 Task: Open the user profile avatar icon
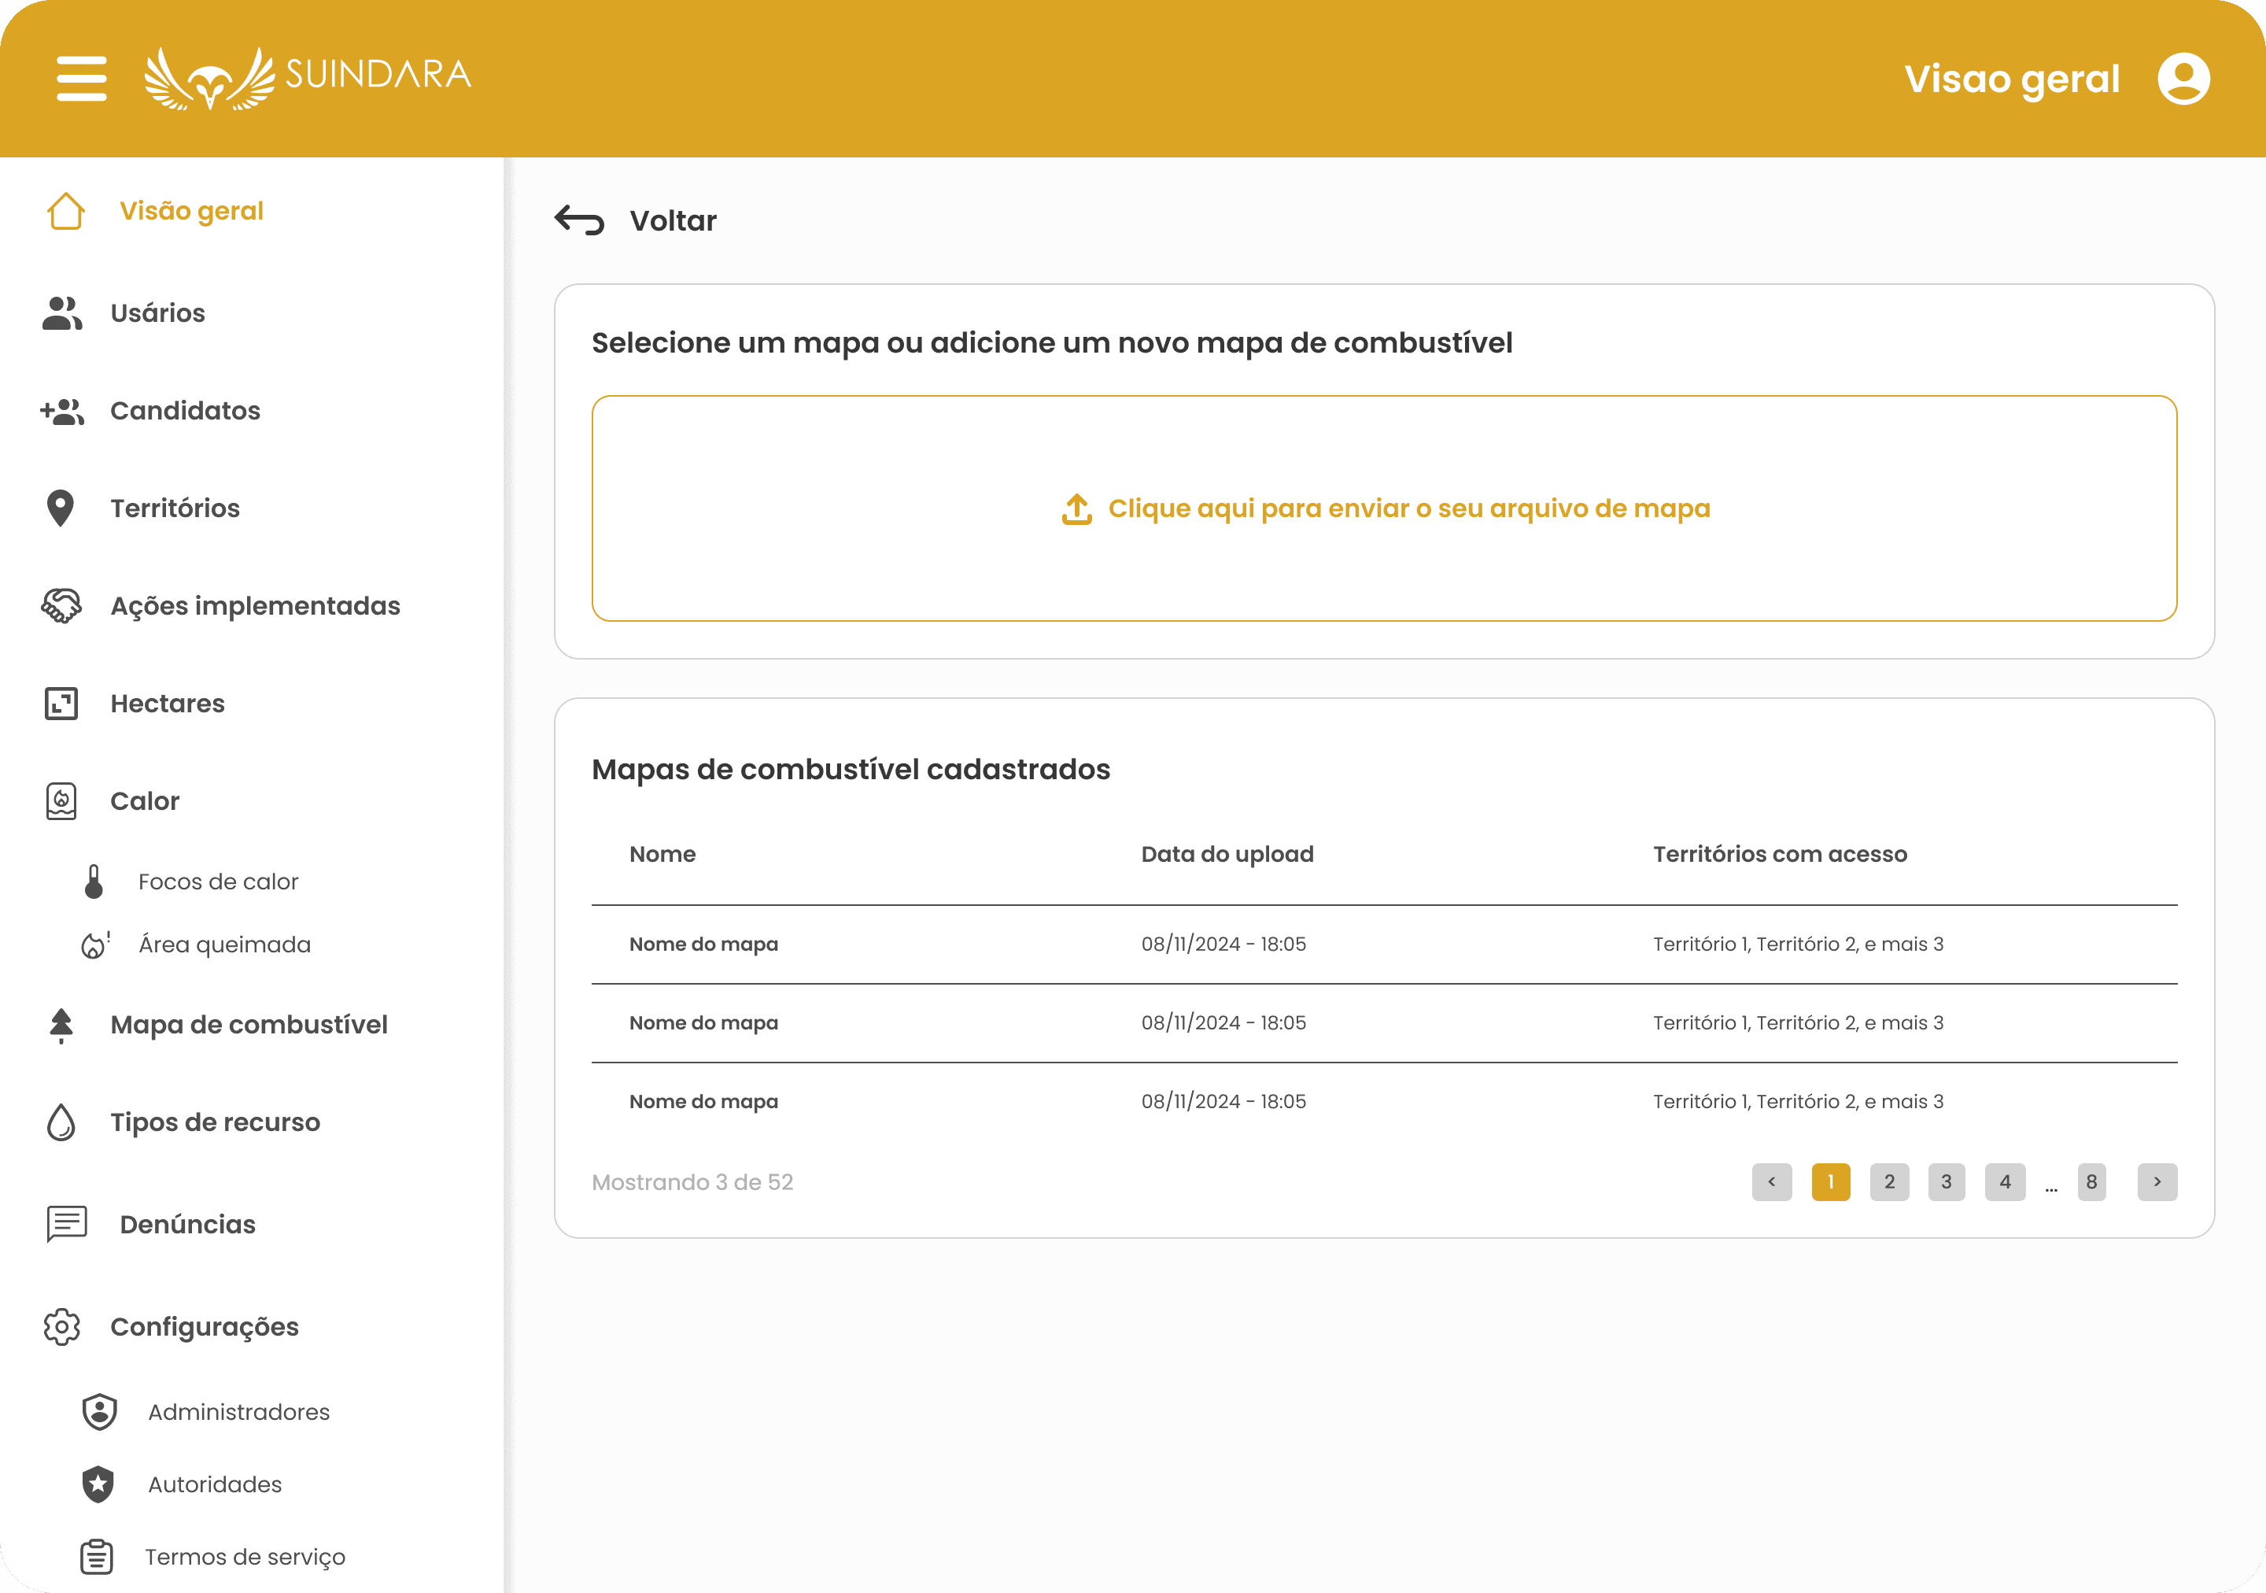(x=2183, y=78)
